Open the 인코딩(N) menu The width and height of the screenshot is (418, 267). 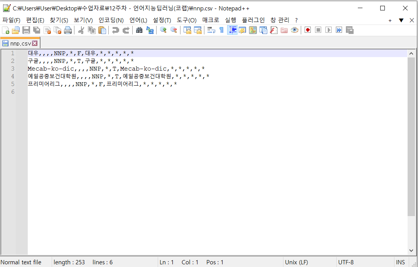coord(111,20)
